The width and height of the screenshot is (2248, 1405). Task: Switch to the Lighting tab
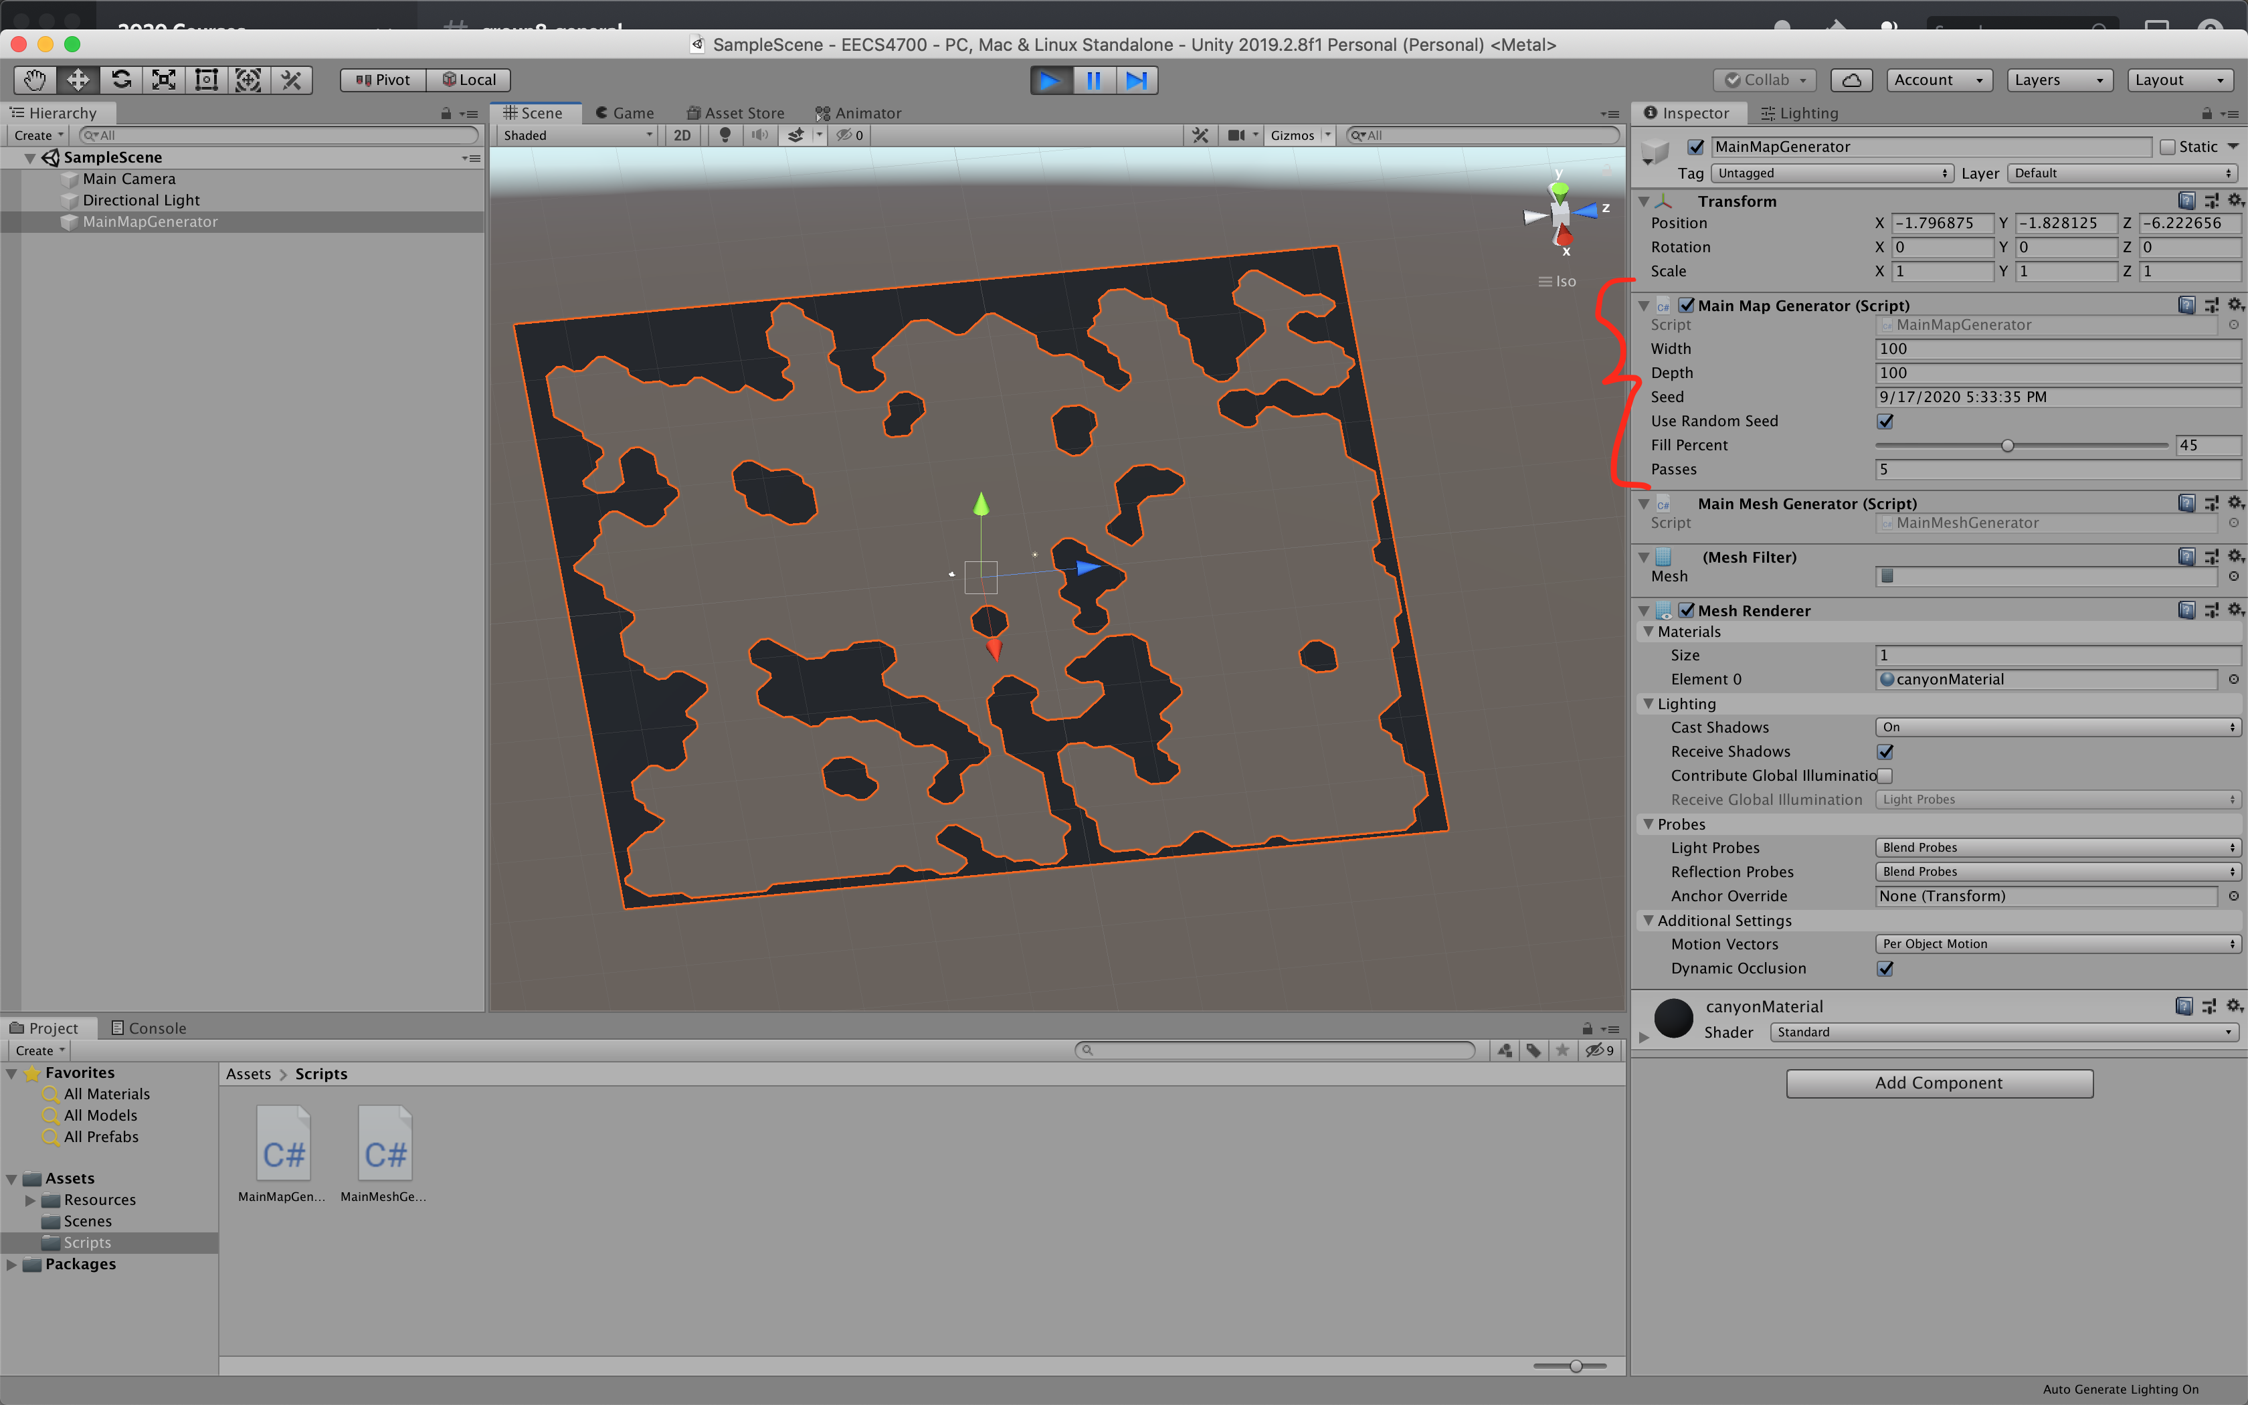(1799, 113)
